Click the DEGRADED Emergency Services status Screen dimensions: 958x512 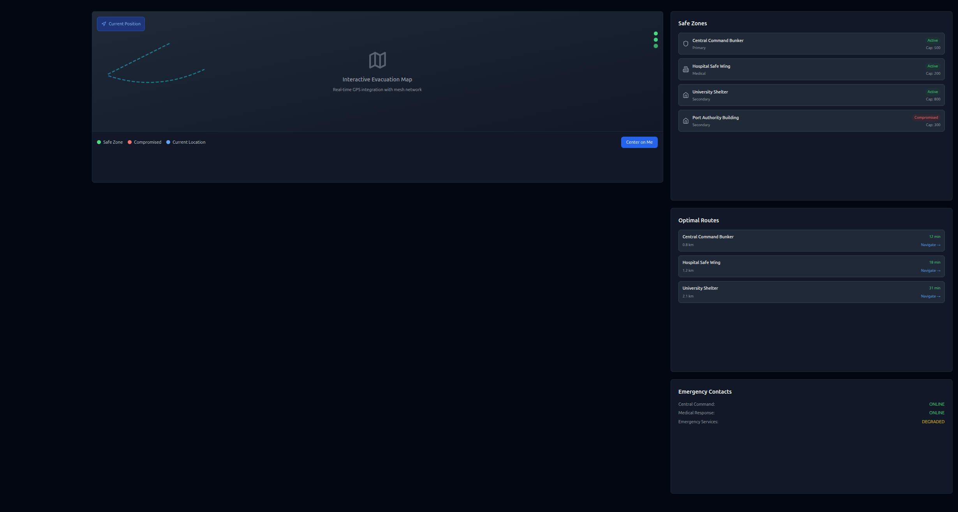(x=933, y=422)
